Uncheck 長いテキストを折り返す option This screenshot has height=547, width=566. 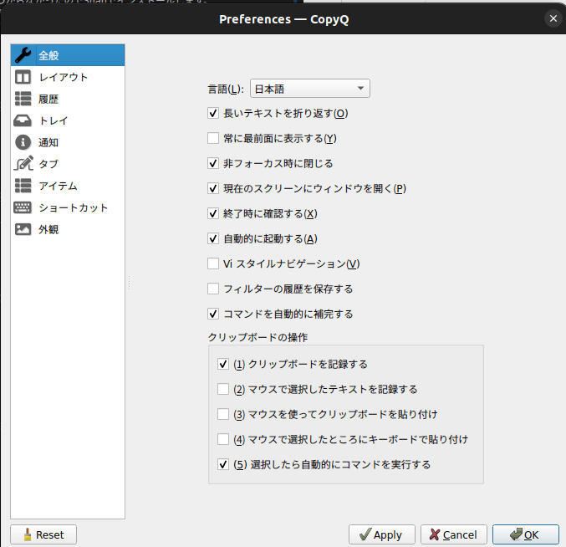tap(213, 114)
